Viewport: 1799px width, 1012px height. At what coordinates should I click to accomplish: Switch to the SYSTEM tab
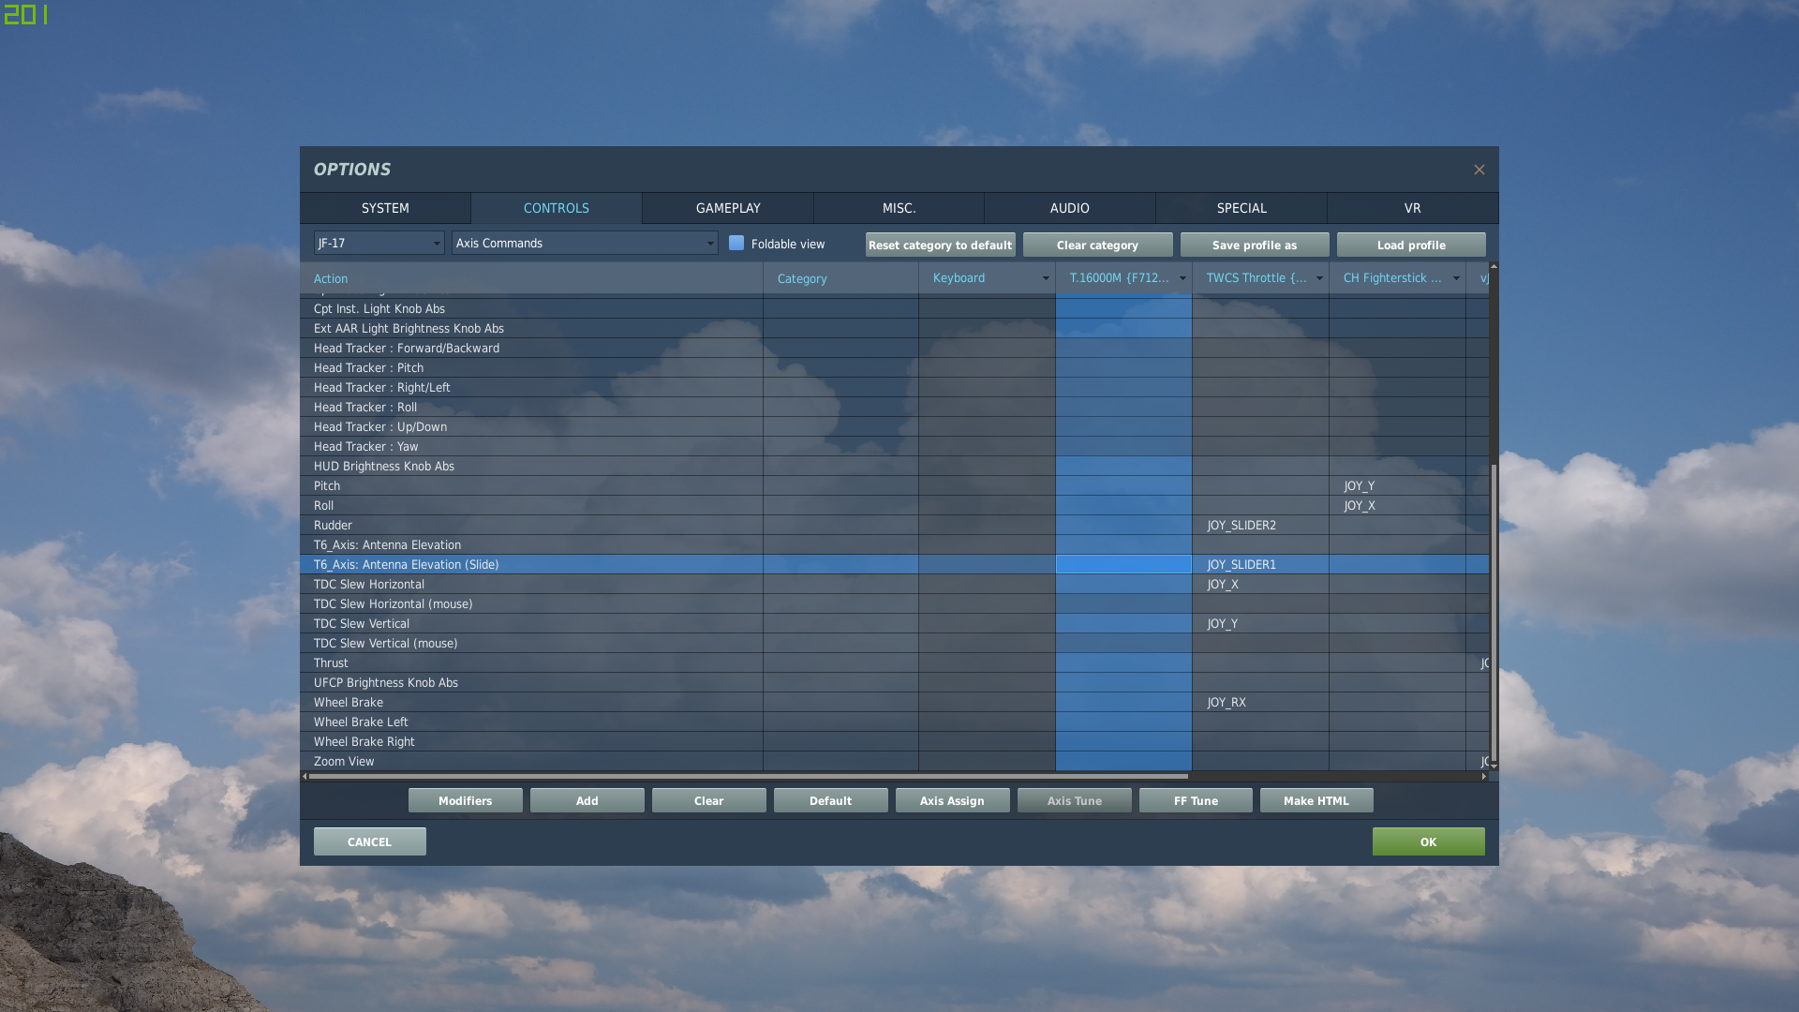(x=385, y=208)
